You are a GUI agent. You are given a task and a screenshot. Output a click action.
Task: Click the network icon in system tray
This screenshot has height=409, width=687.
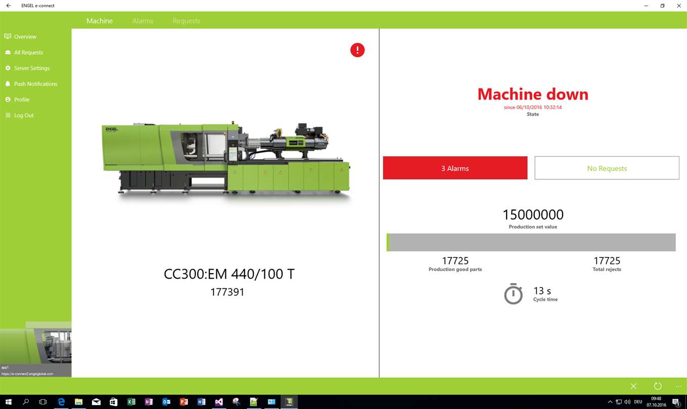pyautogui.click(x=618, y=402)
